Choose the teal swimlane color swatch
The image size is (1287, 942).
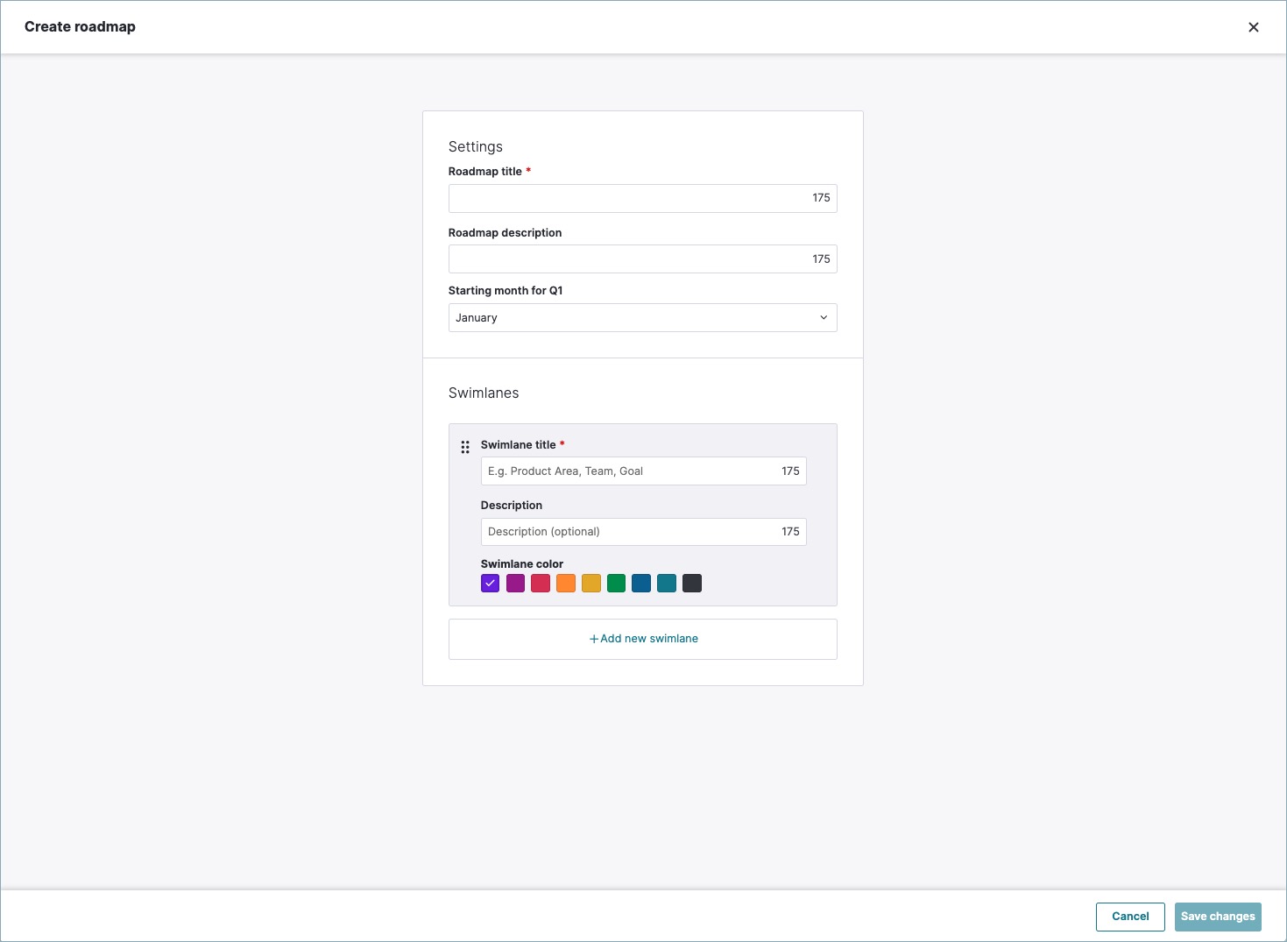(667, 584)
